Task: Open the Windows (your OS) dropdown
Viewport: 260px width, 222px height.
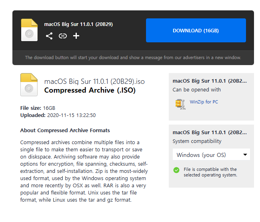Action: tap(211, 155)
